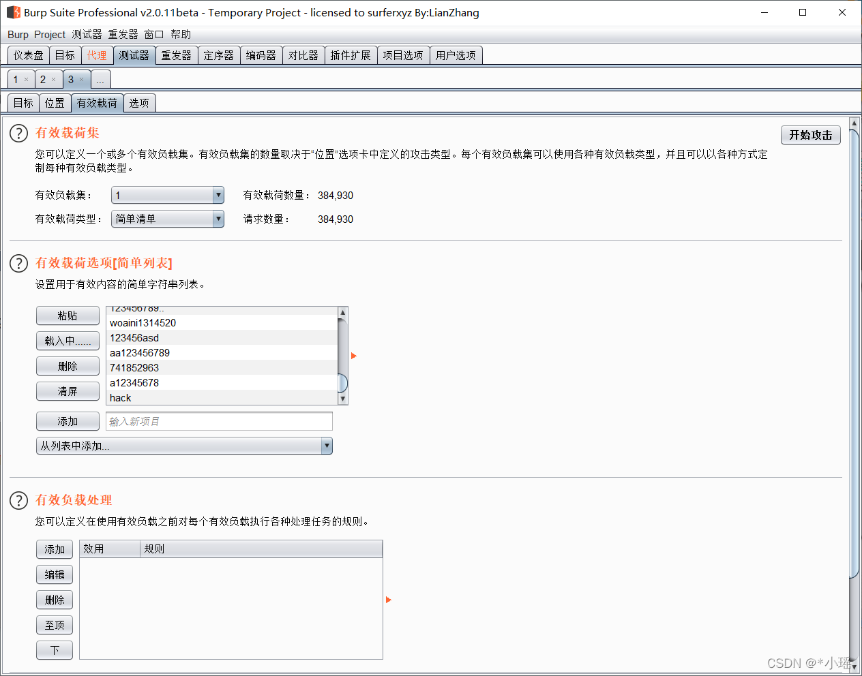Click the 编辑 processing rule button
The image size is (862, 676).
(55, 574)
